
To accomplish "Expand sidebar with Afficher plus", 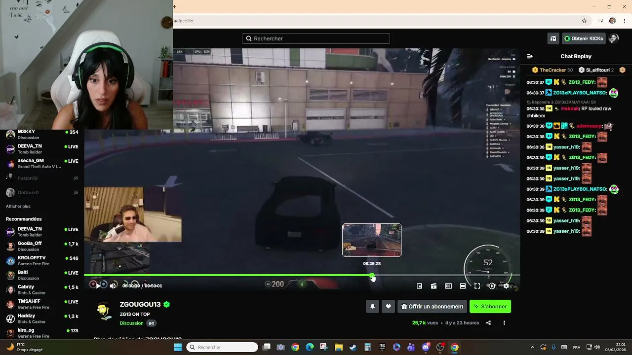I will tap(18, 207).
